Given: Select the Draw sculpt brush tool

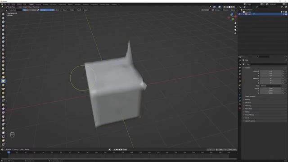Looking at the screenshot, I should click(3, 14).
